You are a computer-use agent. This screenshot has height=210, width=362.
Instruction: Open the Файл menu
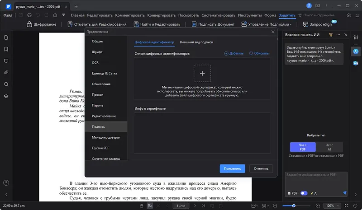pyautogui.click(x=8, y=15)
